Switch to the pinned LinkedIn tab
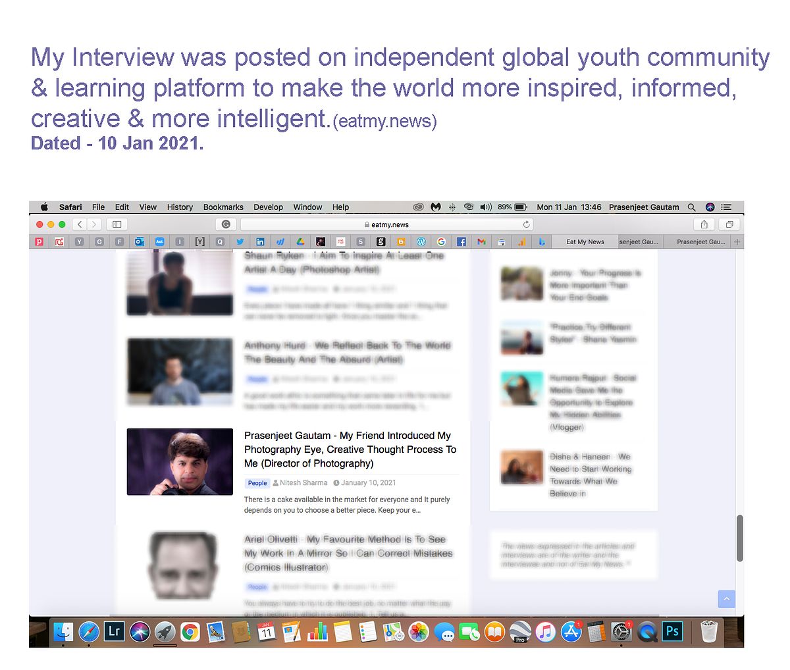Viewport: 790px width, 670px height. pyautogui.click(x=260, y=242)
